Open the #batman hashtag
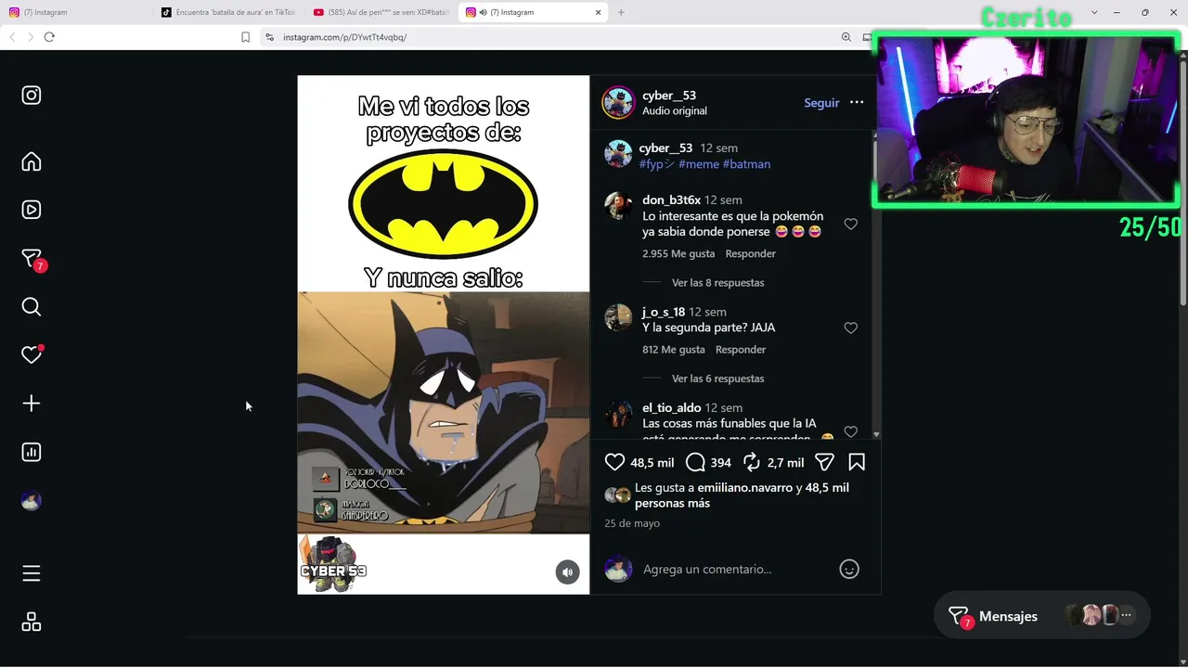 click(746, 164)
